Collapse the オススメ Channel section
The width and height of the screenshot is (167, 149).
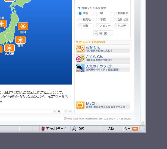pos(77,42)
